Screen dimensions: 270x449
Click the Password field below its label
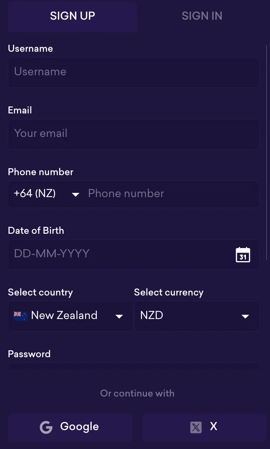coord(133,366)
